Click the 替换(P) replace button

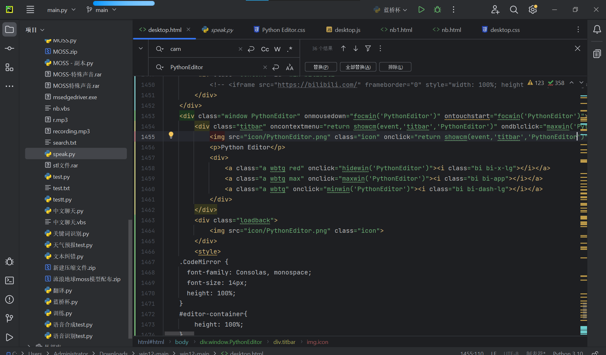[x=321, y=67]
